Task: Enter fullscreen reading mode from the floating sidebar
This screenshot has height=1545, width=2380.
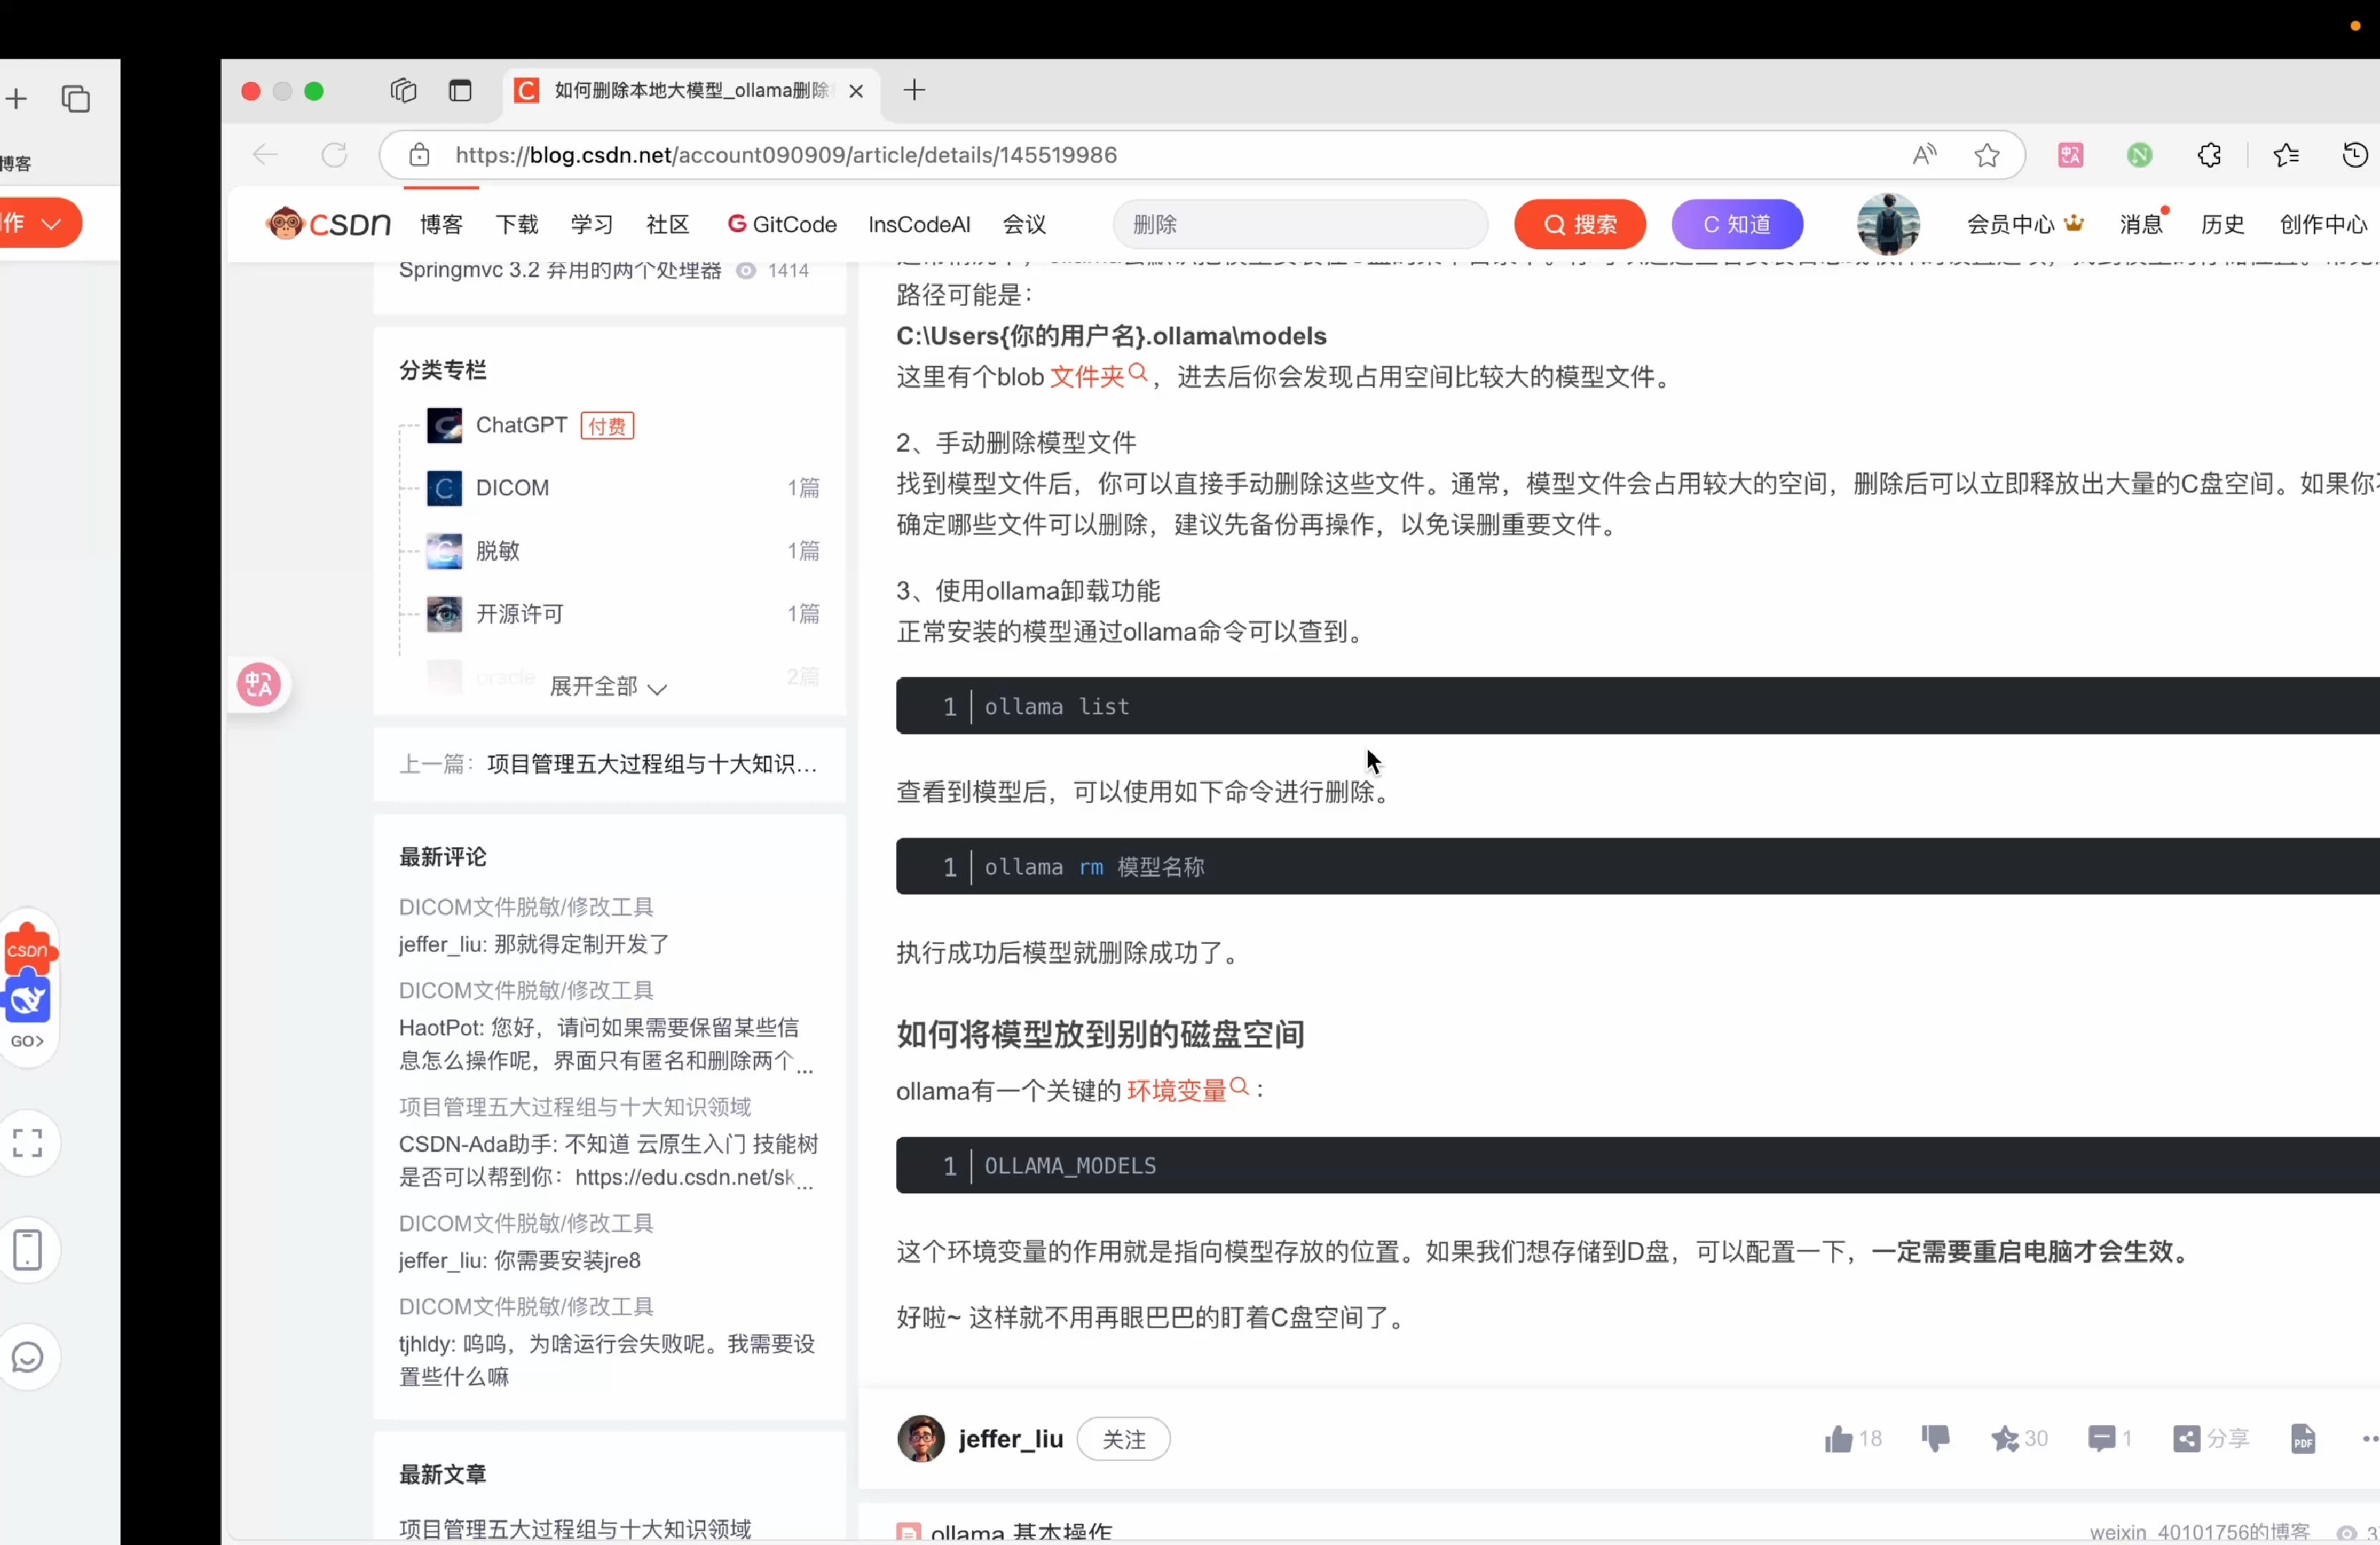Action: (28, 1142)
